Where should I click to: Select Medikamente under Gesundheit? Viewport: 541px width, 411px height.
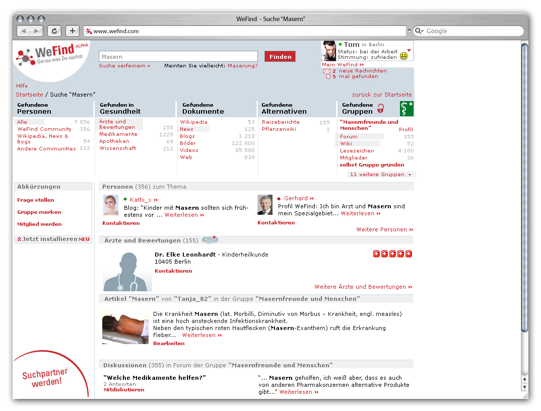pos(118,134)
